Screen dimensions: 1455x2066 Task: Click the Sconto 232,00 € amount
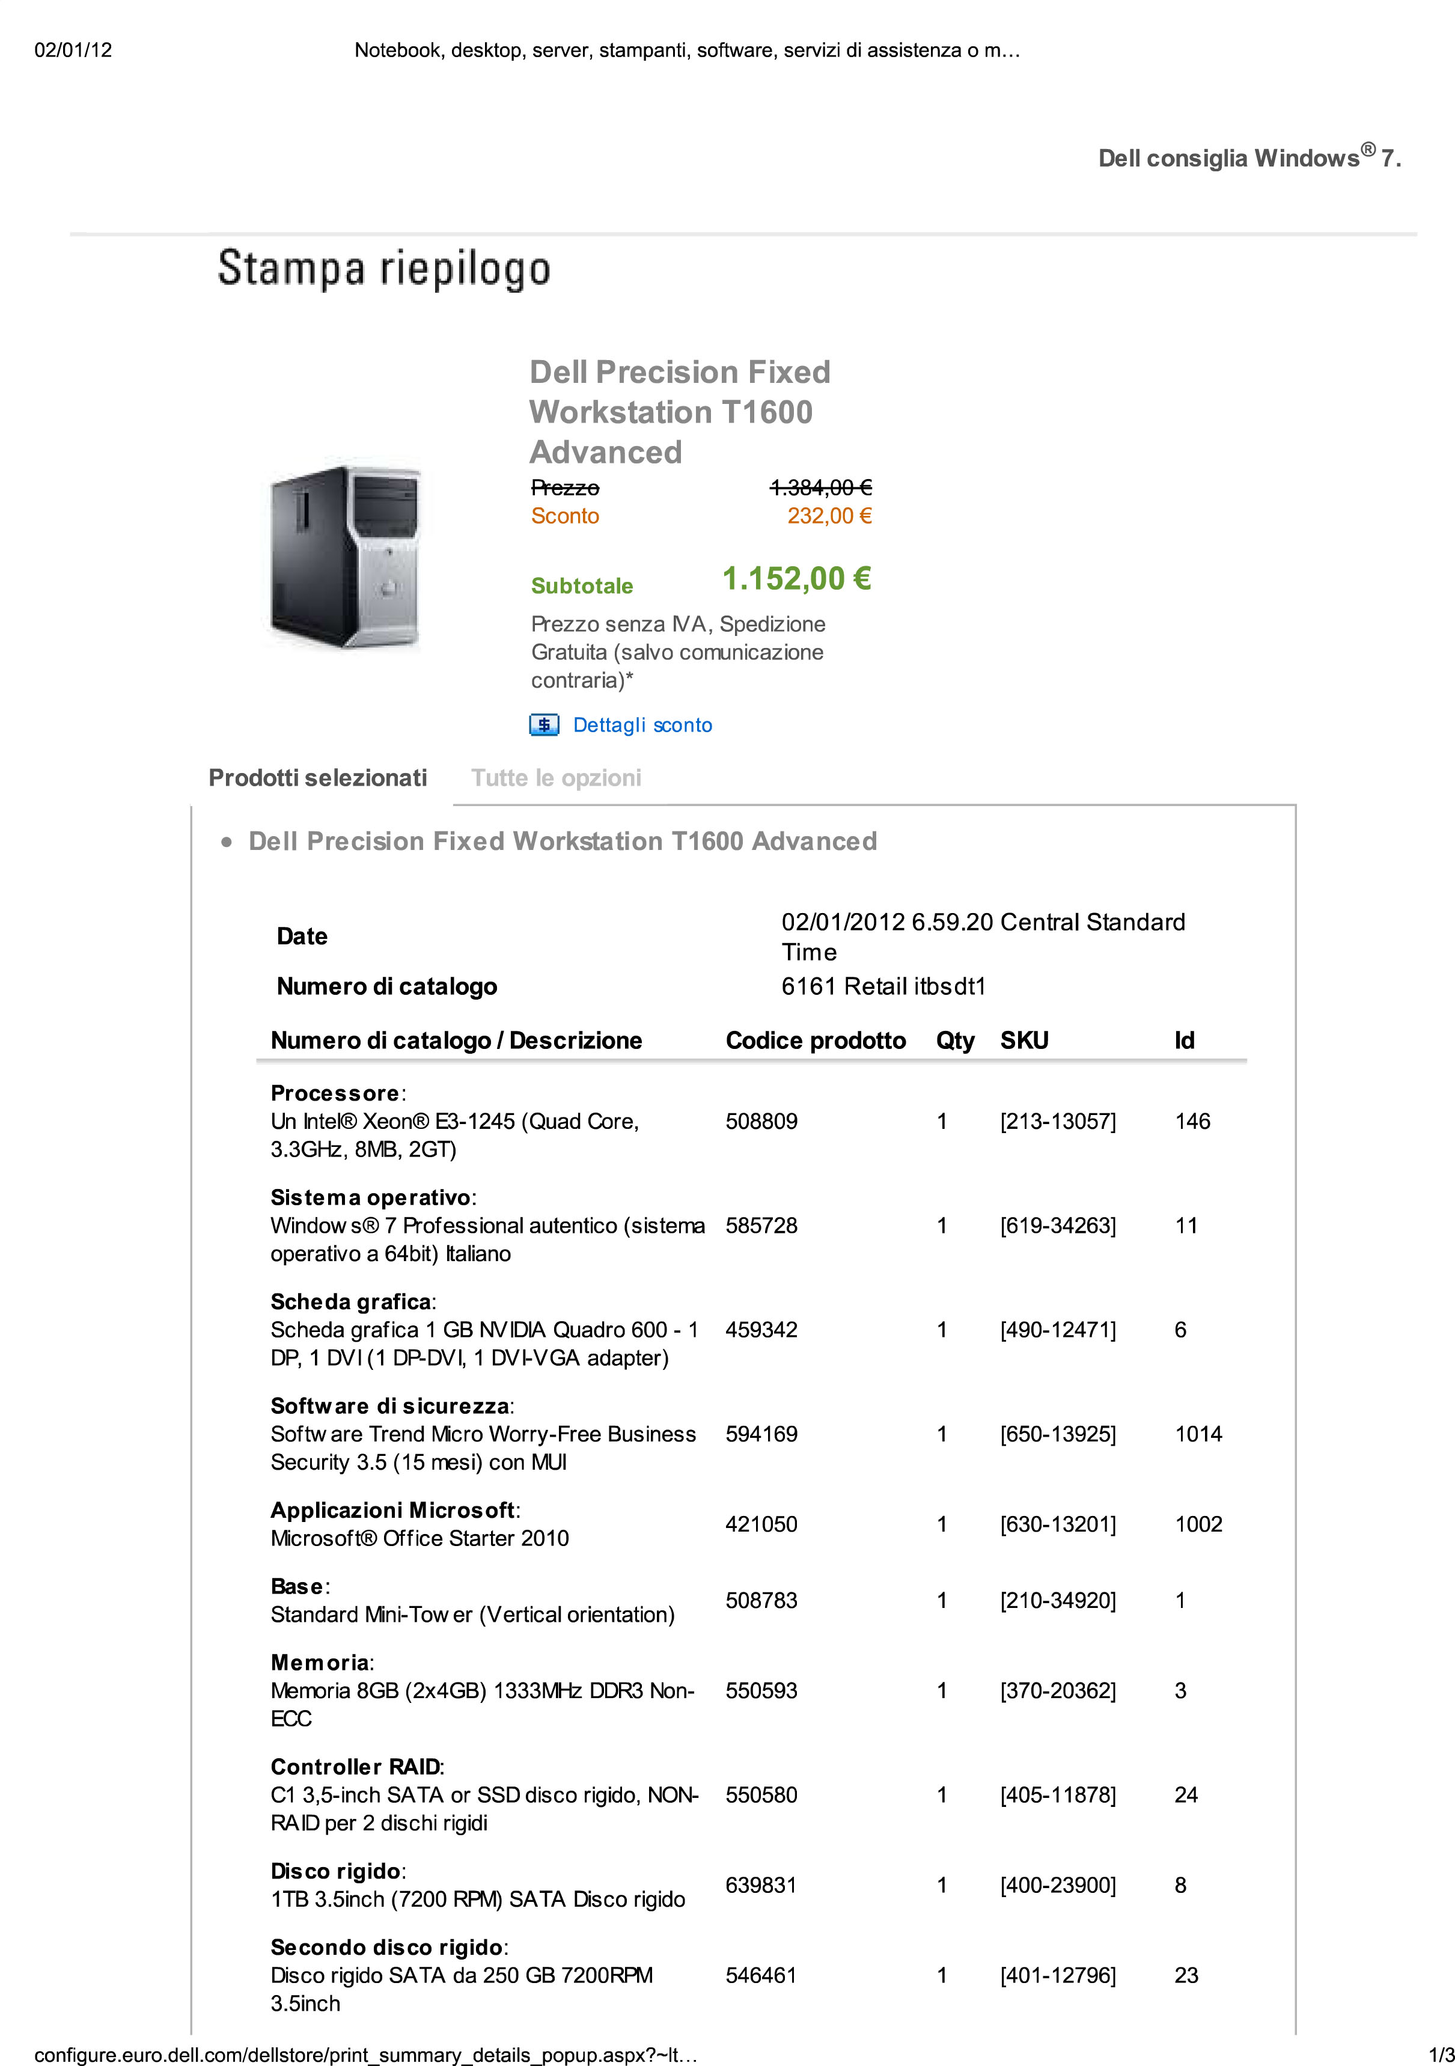(x=829, y=516)
